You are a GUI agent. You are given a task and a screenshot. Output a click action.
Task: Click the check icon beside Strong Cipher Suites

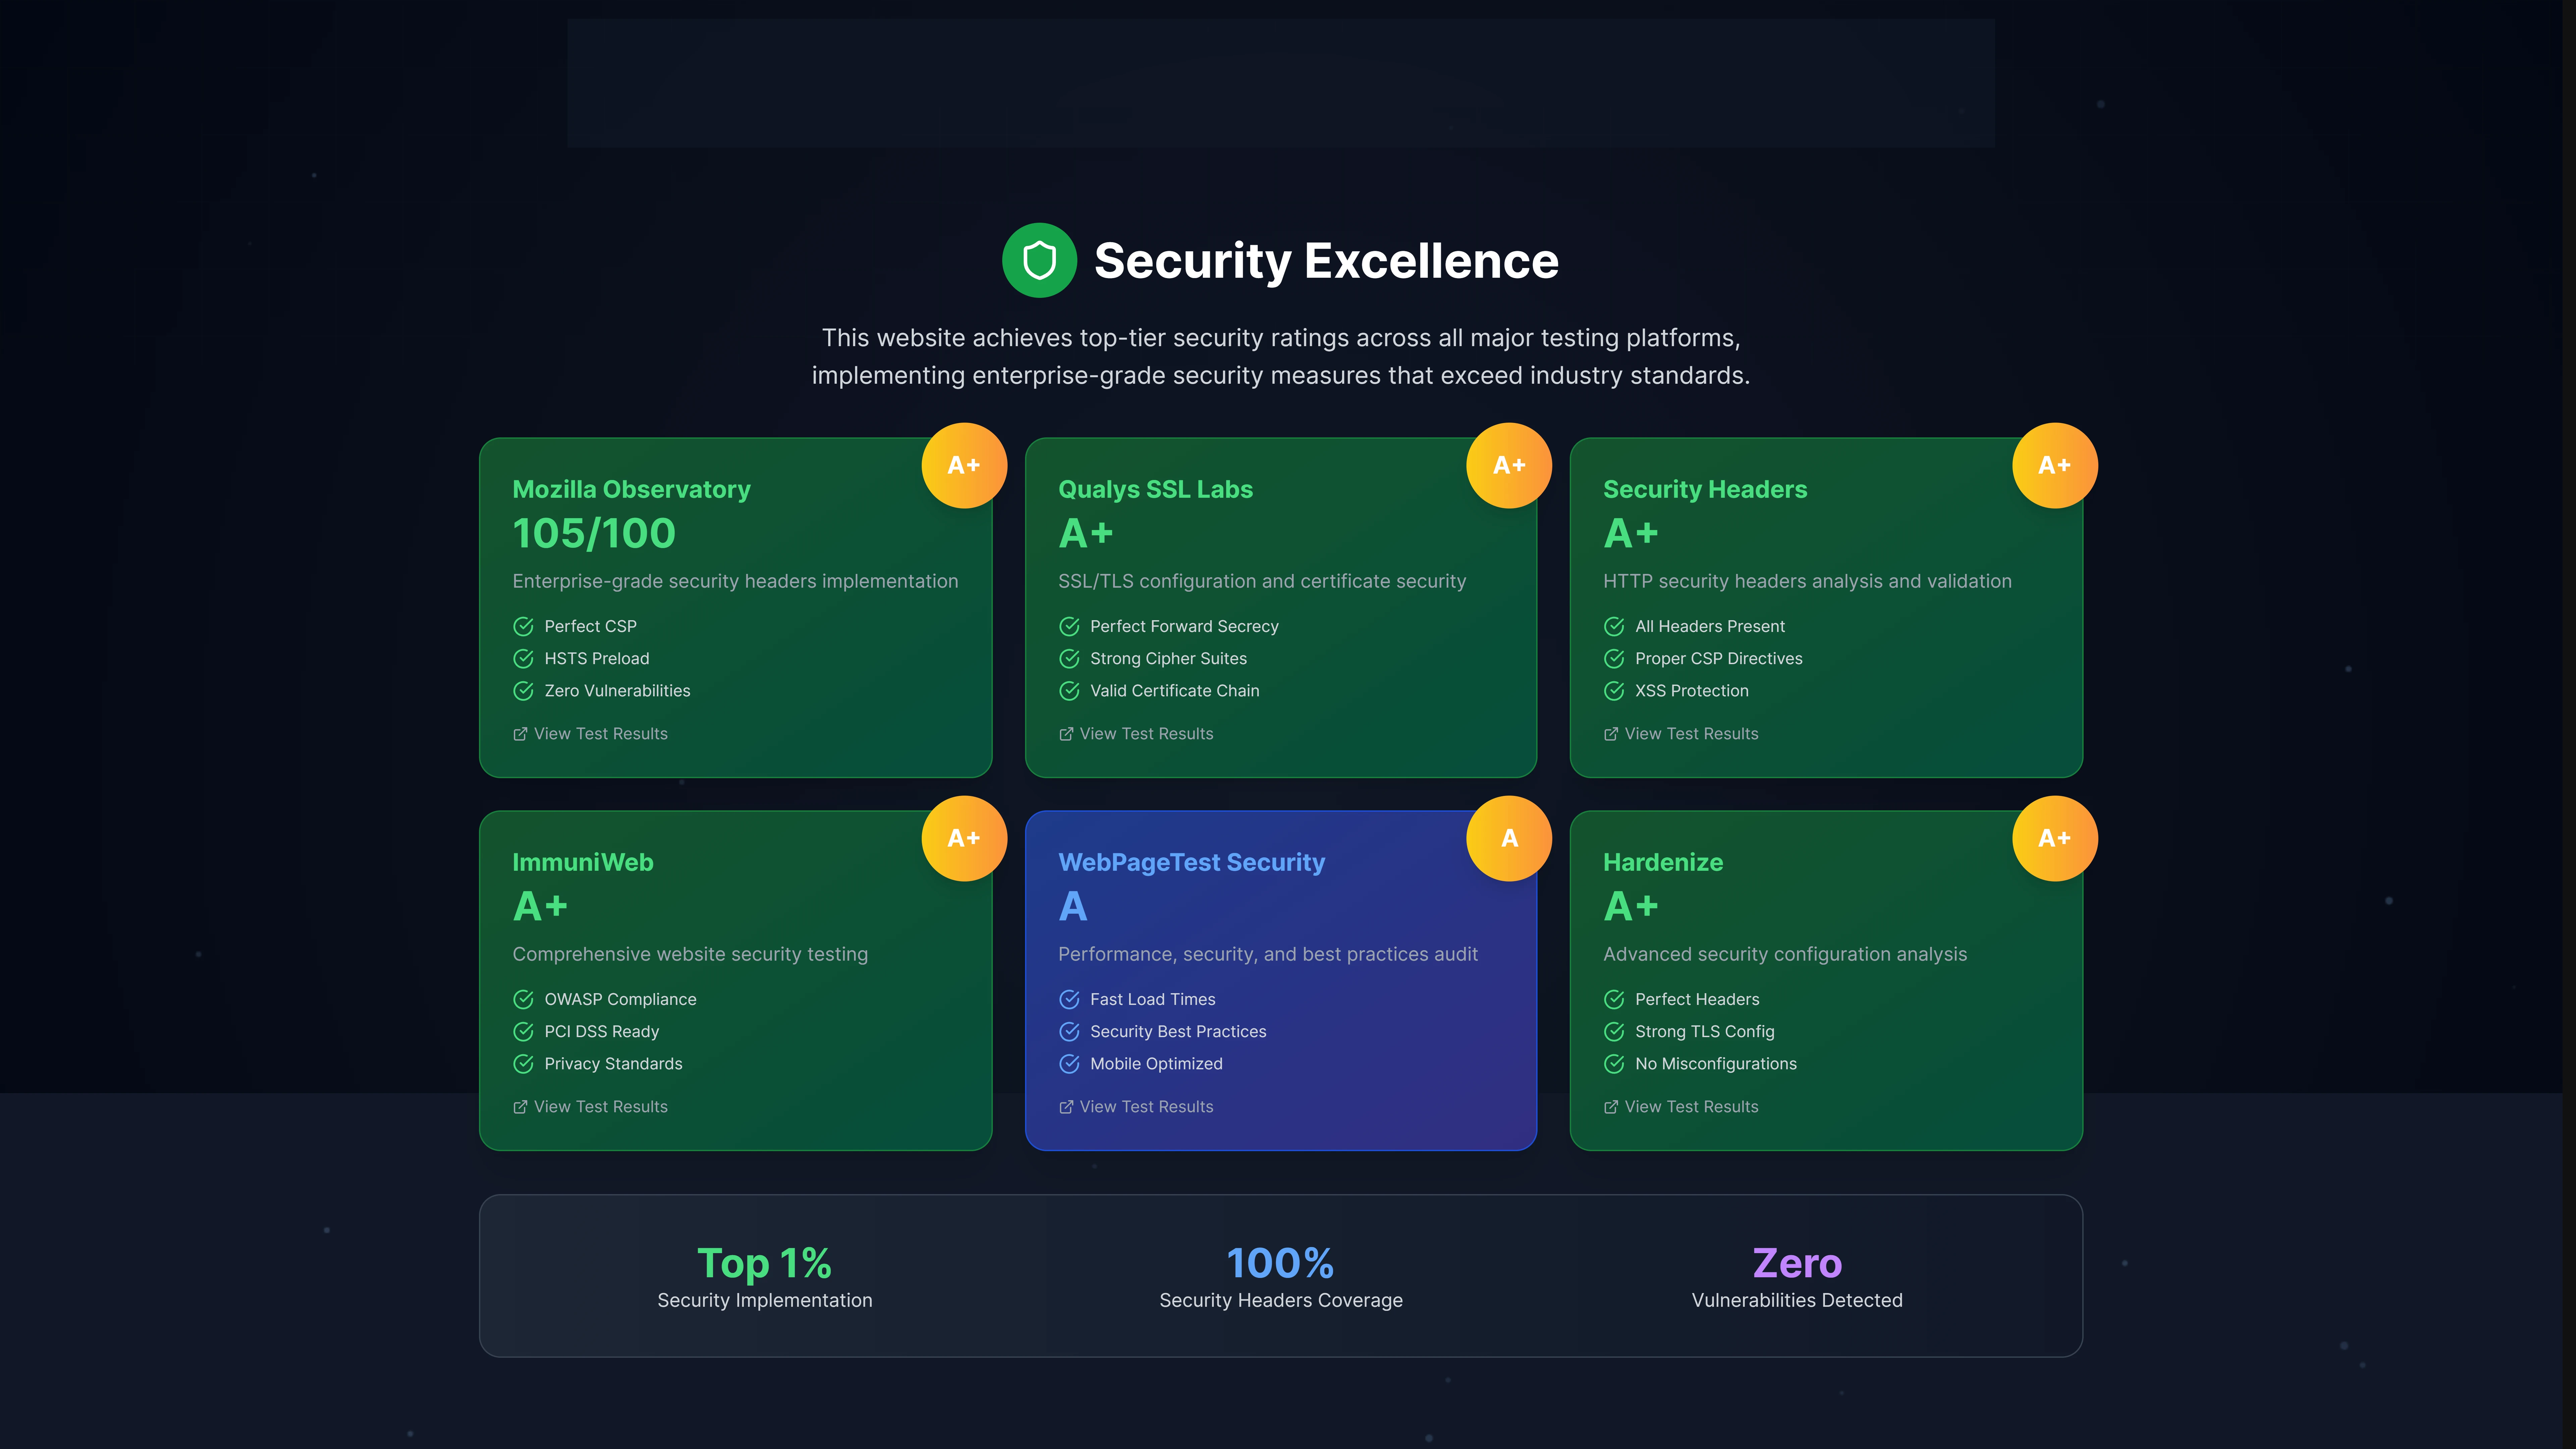tap(1069, 658)
